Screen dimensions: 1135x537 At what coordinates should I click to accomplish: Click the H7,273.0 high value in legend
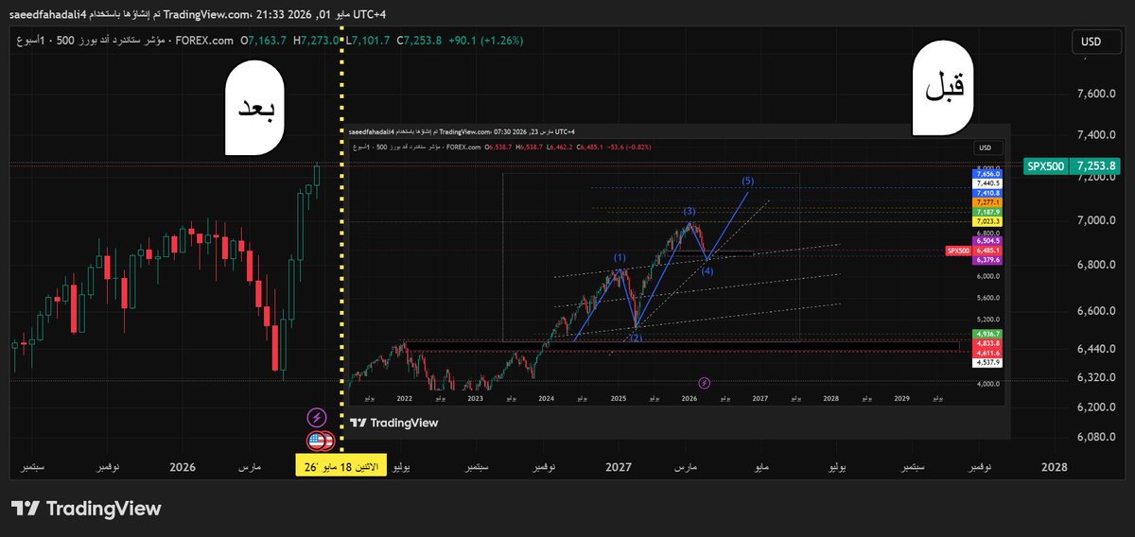317,42
